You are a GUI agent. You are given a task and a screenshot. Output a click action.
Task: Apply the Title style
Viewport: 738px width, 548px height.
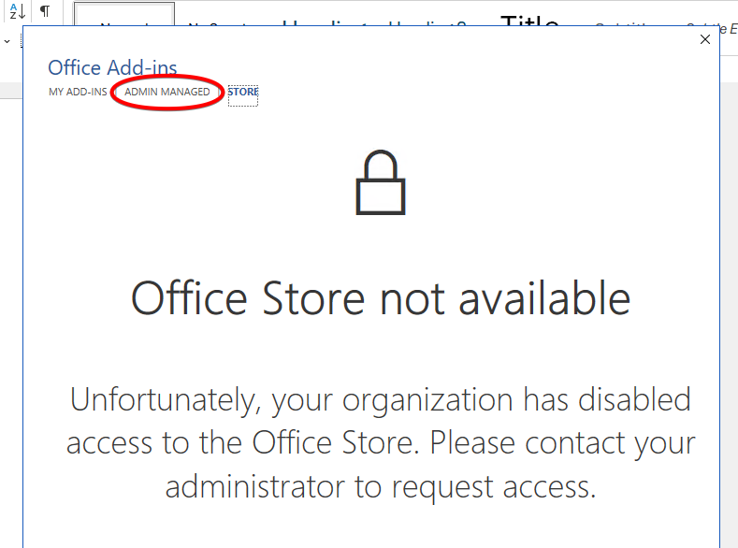point(529,21)
